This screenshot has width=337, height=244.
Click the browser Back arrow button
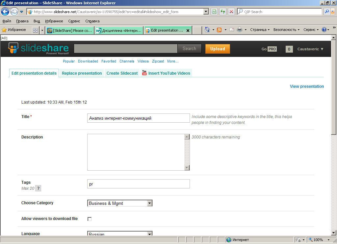click(x=5, y=12)
